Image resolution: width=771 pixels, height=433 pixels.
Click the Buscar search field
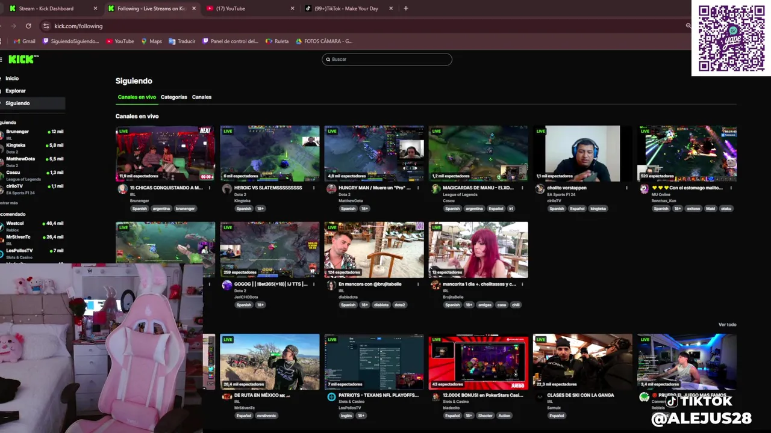tap(387, 59)
